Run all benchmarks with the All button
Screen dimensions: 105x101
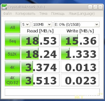12,27
